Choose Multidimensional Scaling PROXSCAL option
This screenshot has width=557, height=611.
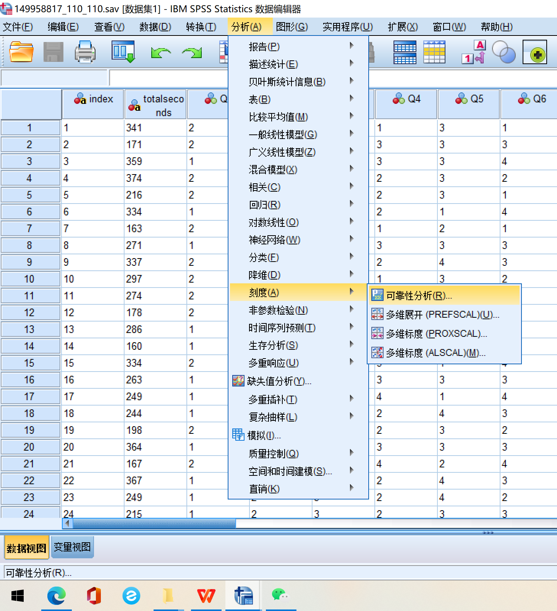444,334
